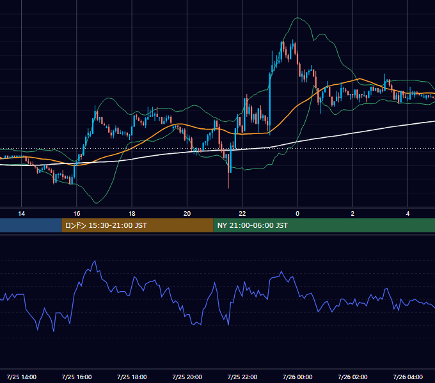Click hour label 16 on the price chart axis
Screen dimensions: 435x383
(77, 214)
